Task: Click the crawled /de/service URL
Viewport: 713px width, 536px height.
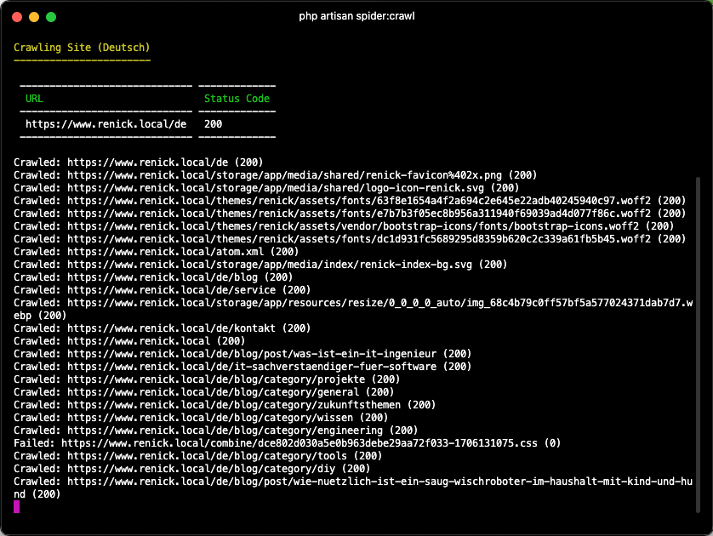Action: (x=171, y=289)
